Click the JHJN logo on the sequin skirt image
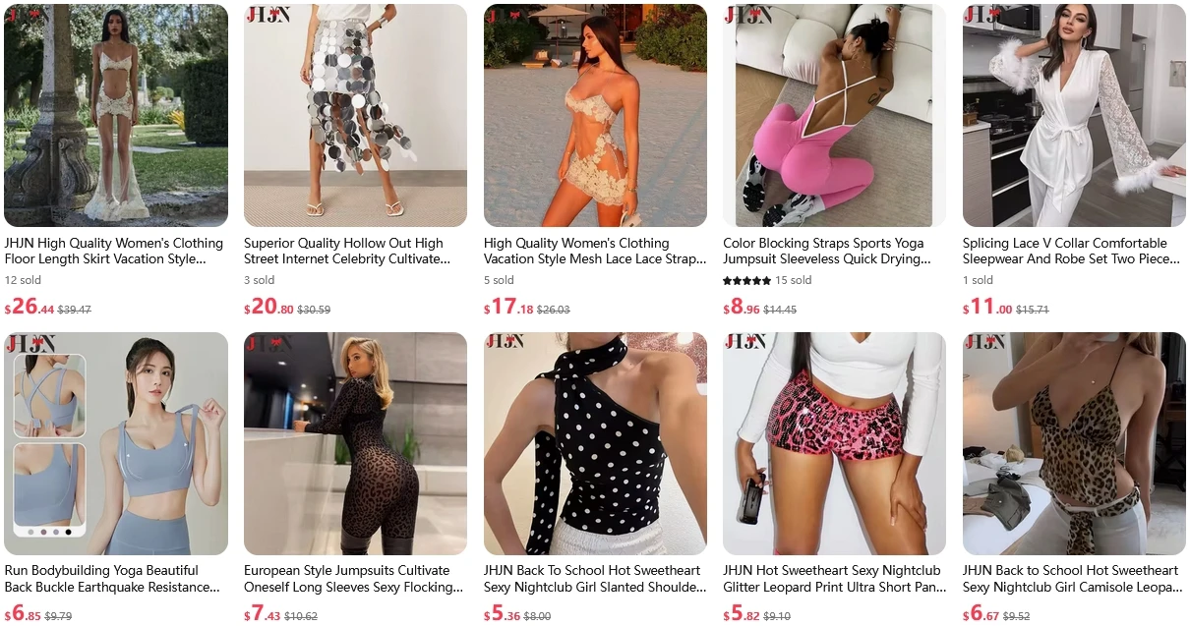Image resolution: width=1190 pixels, height=626 pixels. [265, 16]
